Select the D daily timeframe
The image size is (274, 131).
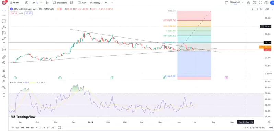38,3
